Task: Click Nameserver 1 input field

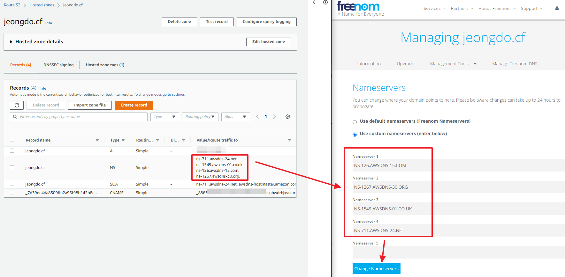Action: tap(459, 165)
